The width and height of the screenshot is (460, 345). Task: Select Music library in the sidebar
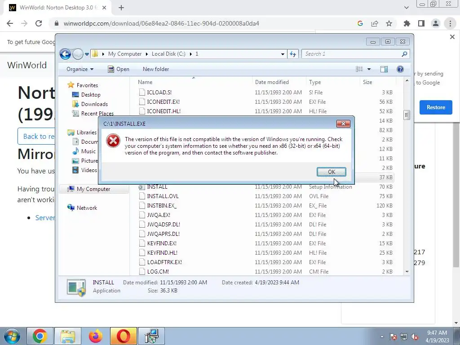(88, 151)
